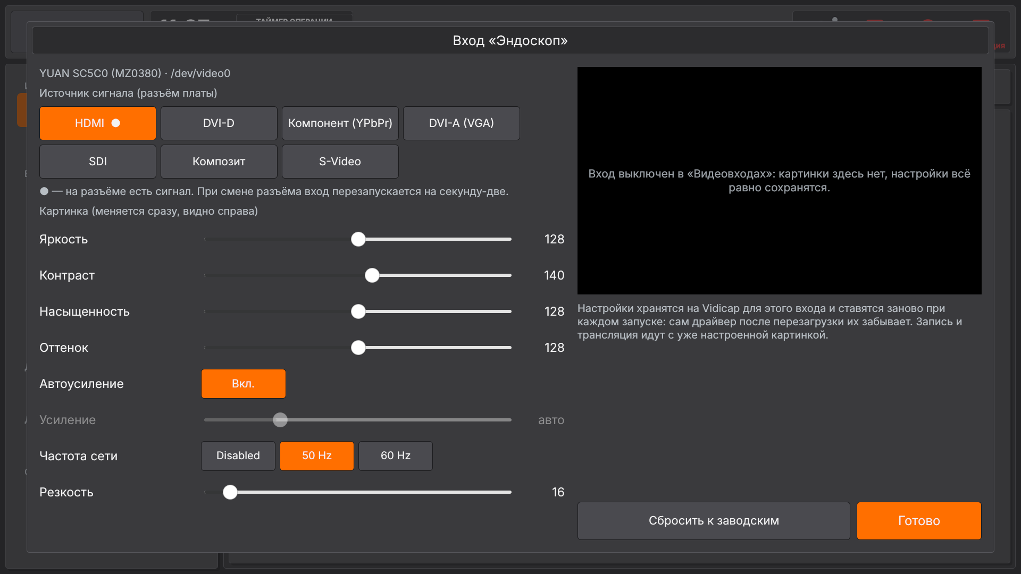Click the Оттенок slider handle

pyautogui.click(x=358, y=348)
